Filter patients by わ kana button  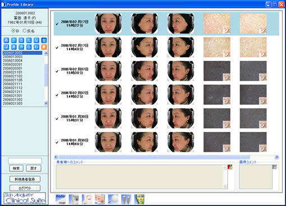coord(36,47)
